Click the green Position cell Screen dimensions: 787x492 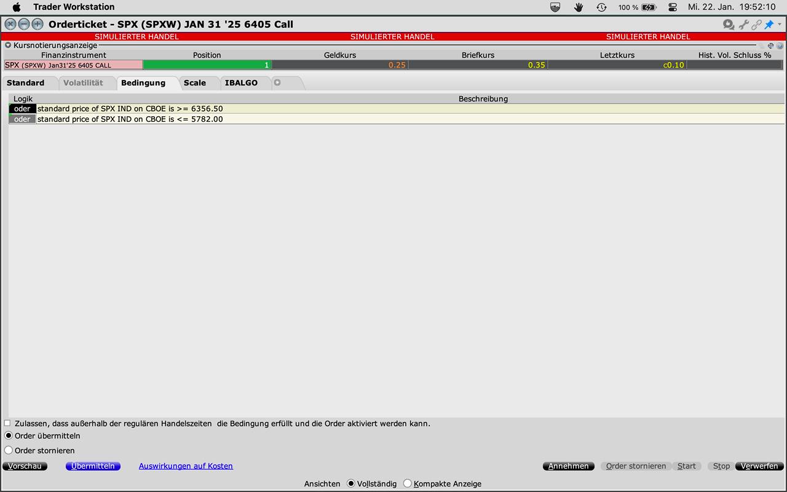207,65
